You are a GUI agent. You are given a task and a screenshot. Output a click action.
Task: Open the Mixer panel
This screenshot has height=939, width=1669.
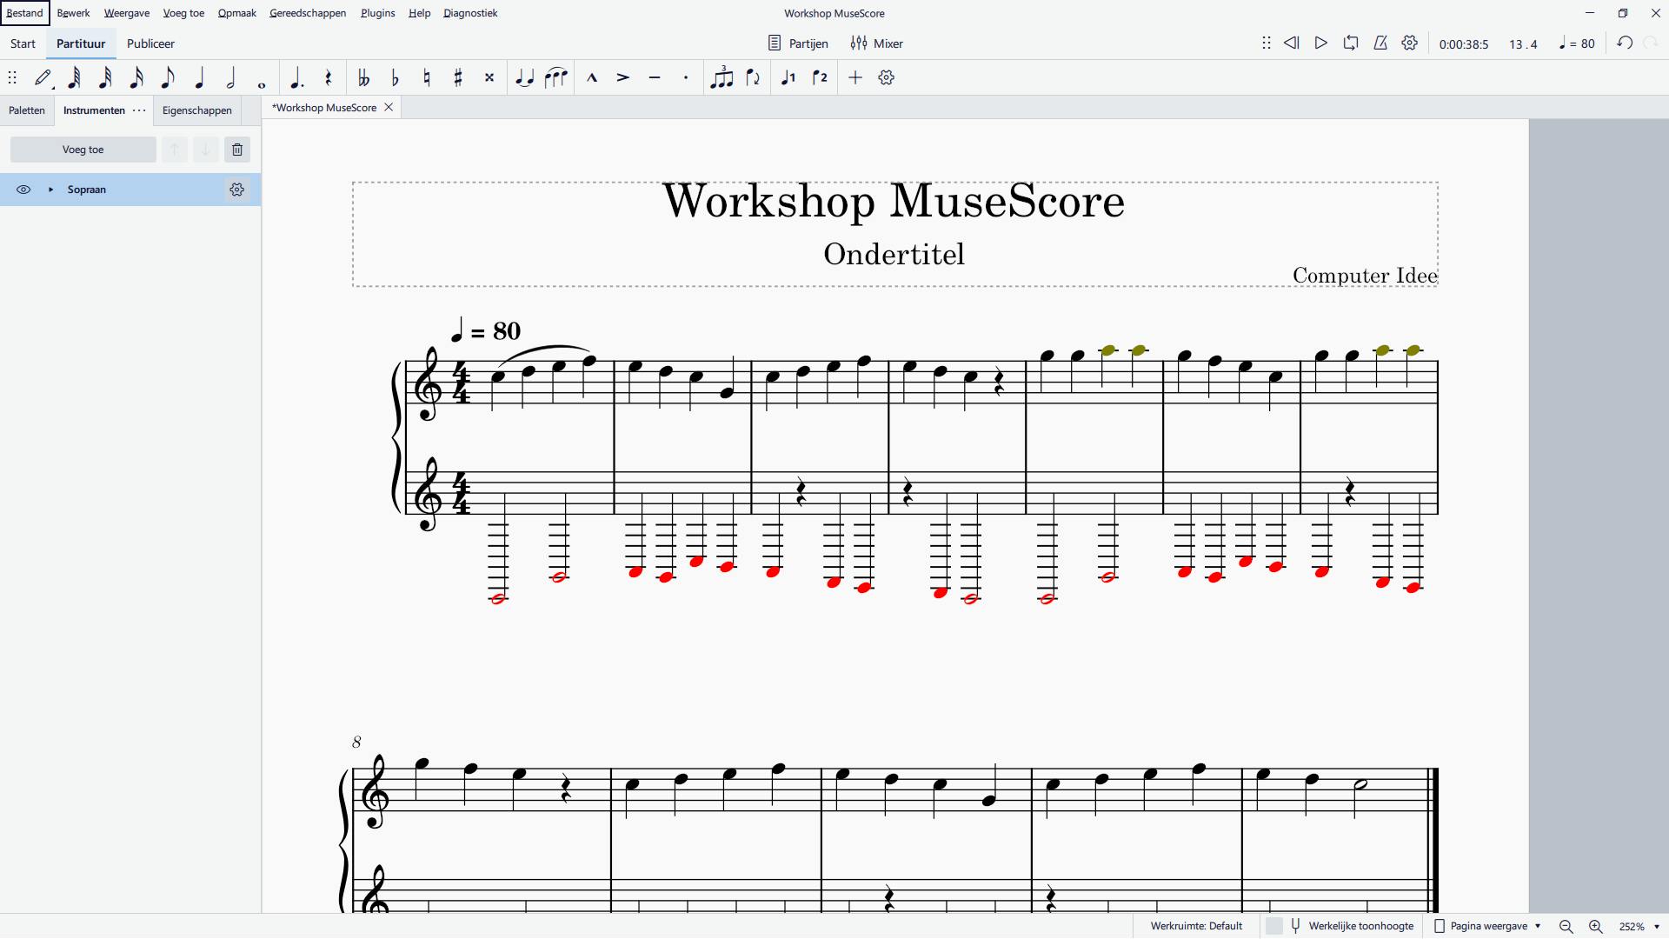pyautogui.click(x=877, y=43)
